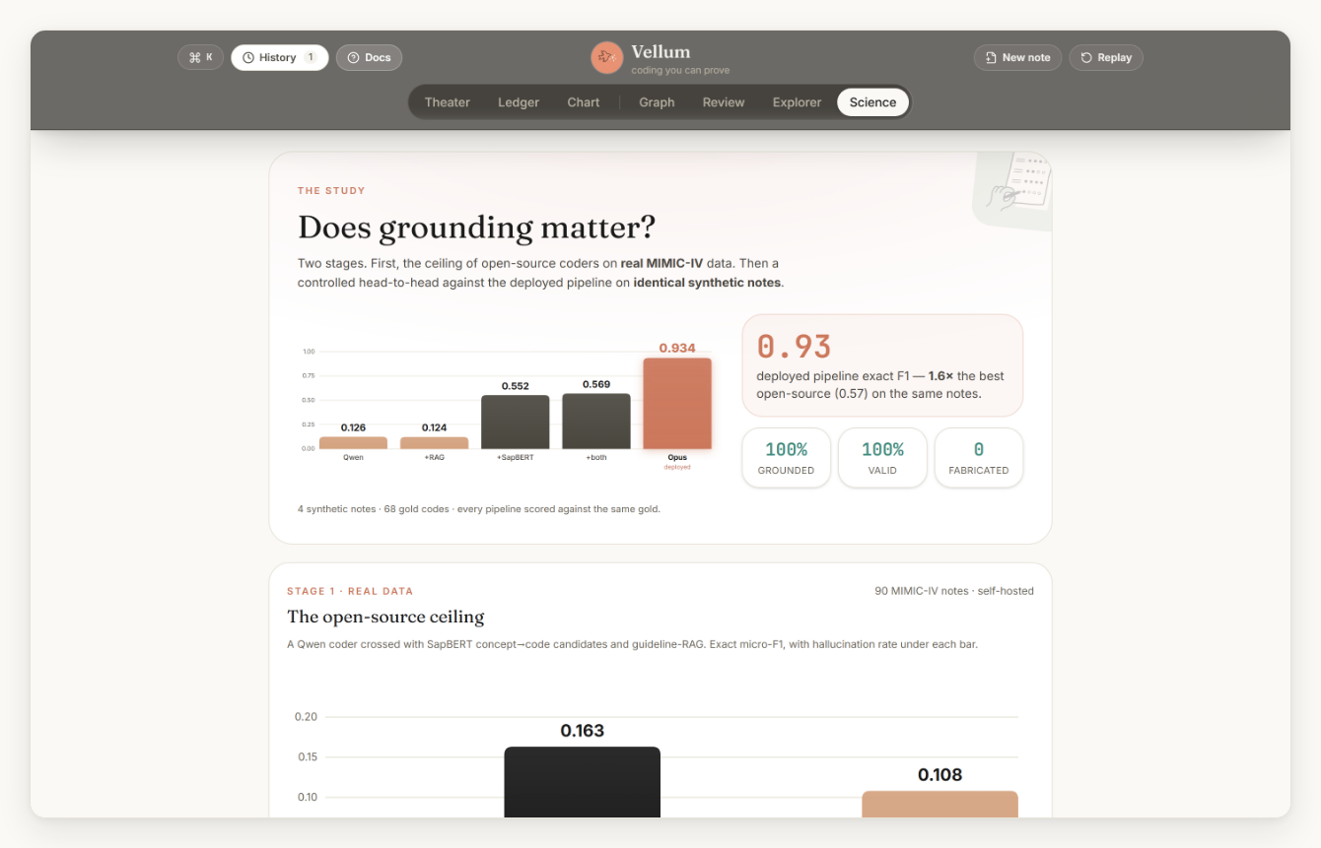Screen dimensions: 1321x848
Task: Click the bold 'real MIMIC-IV' text
Action: 662,263
